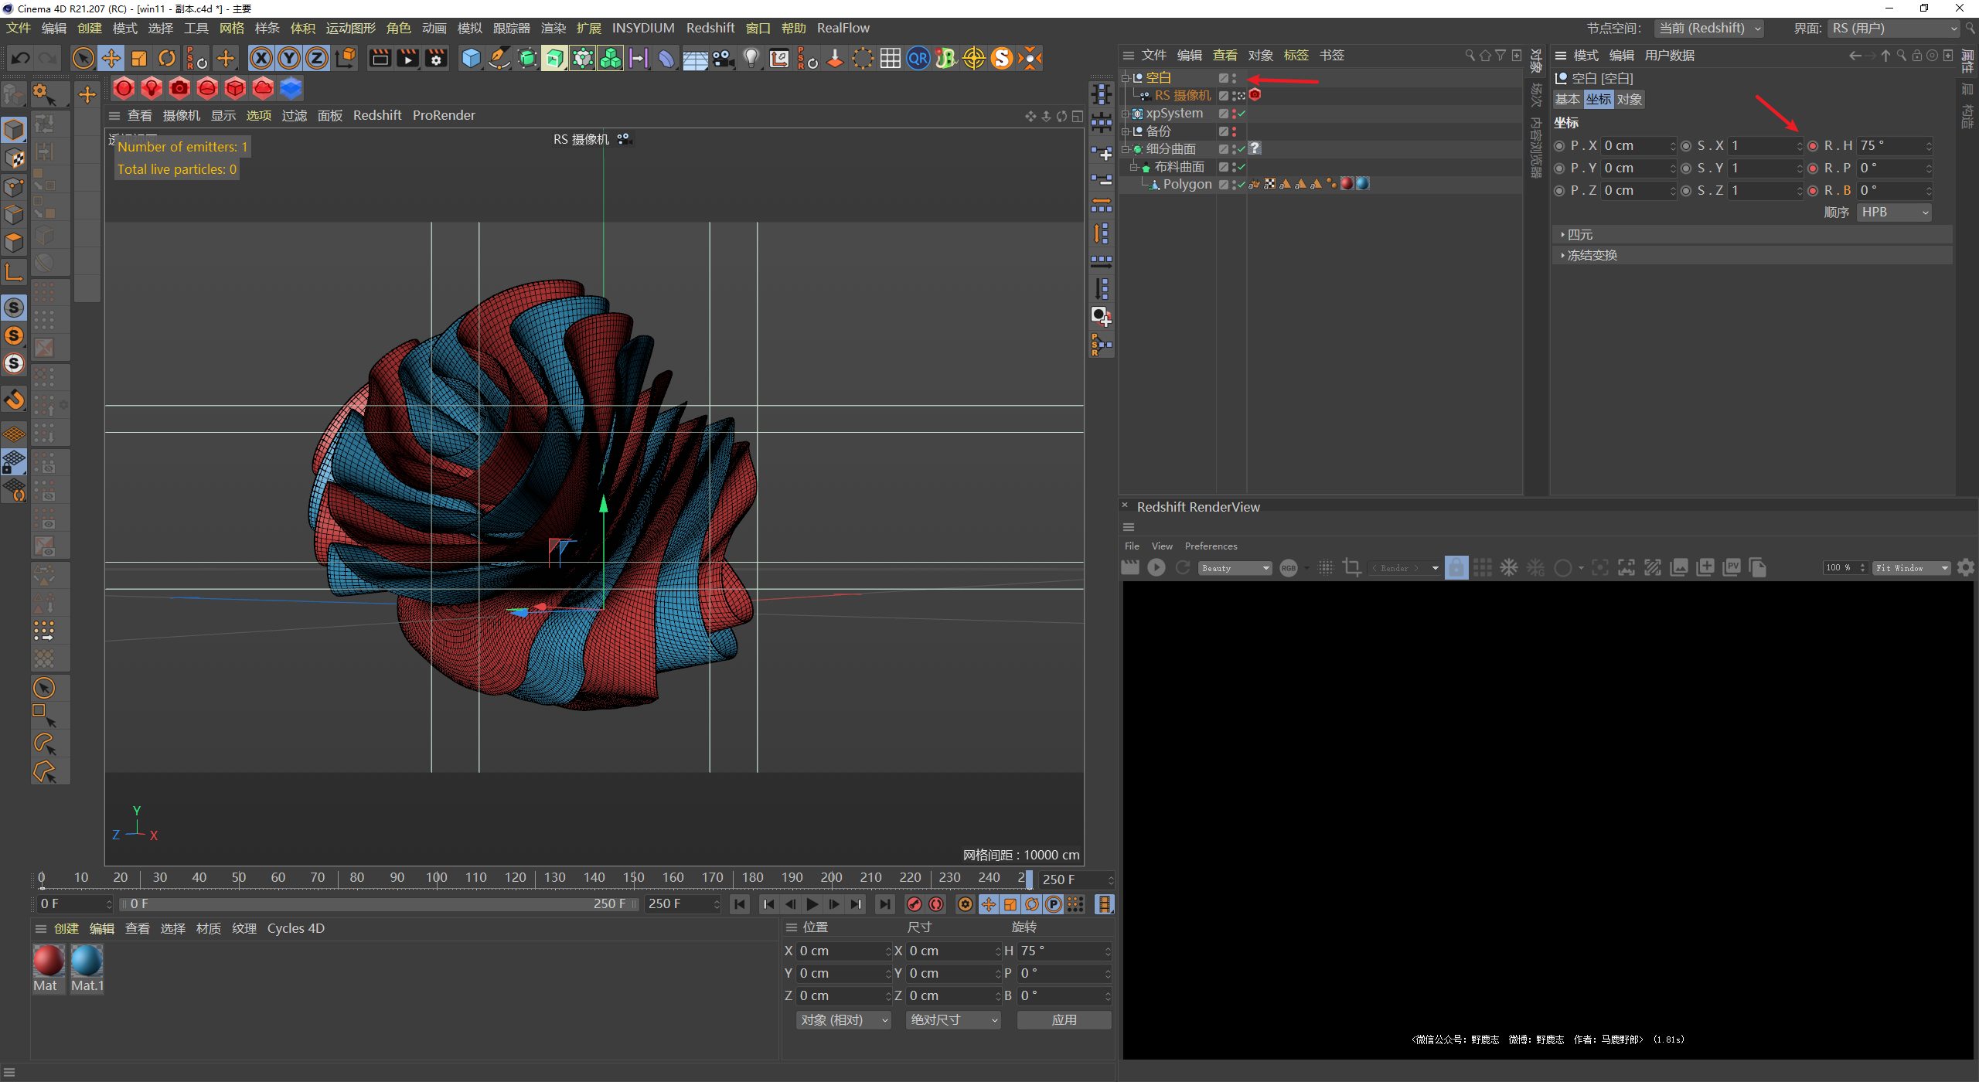Open the Redshift main menu

pyautogui.click(x=710, y=29)
